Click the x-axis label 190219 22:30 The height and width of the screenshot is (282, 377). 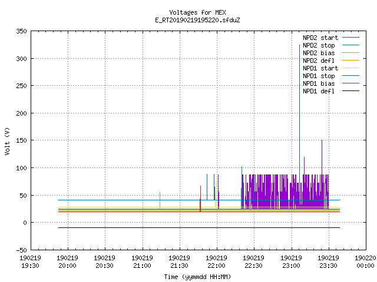point(254,262)
